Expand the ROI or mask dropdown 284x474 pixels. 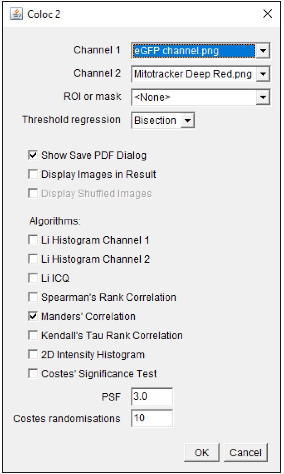click(201, 97)
